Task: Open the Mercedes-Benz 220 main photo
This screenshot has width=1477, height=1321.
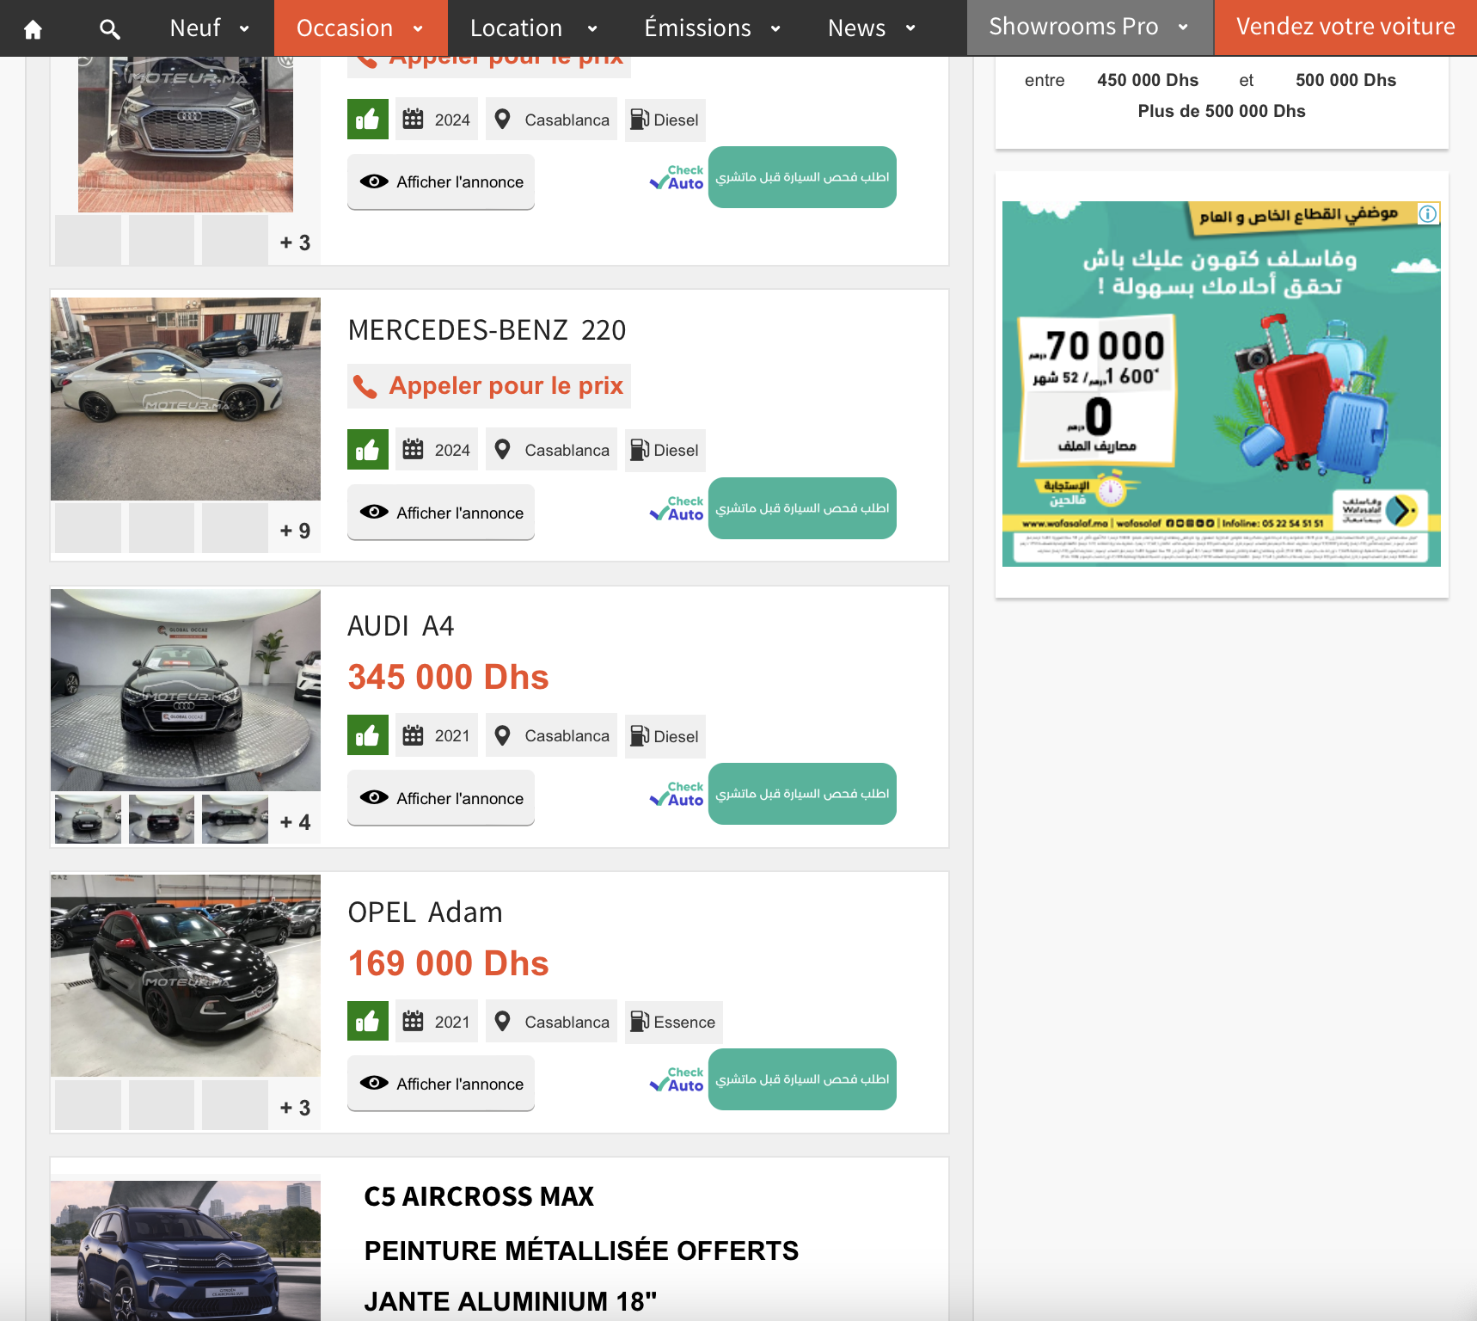Action: [x=186, y=399]
